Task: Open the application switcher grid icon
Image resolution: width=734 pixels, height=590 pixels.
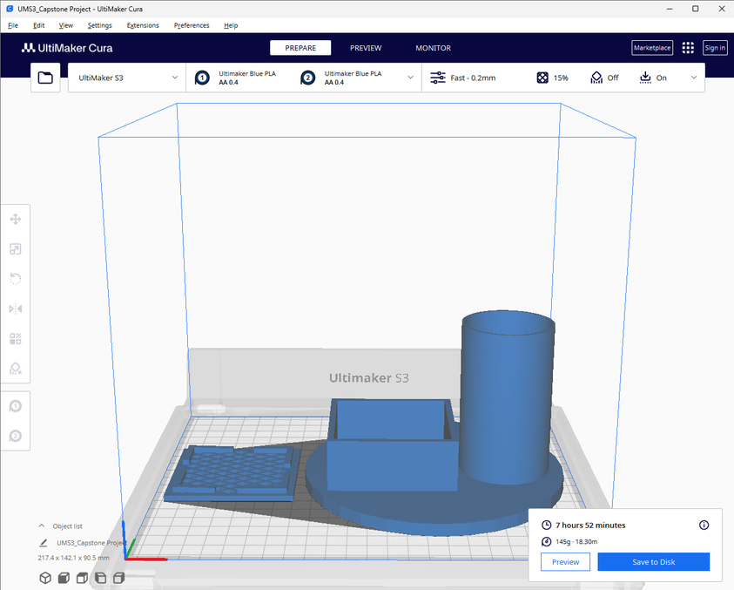Action: point(688,48)
